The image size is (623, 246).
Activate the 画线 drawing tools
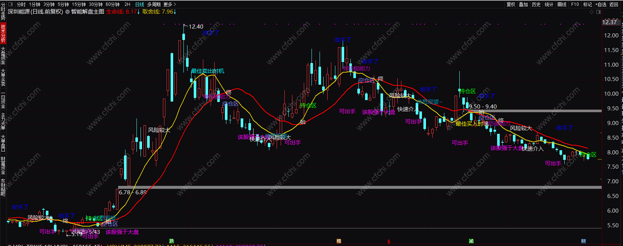pos(562,4)
